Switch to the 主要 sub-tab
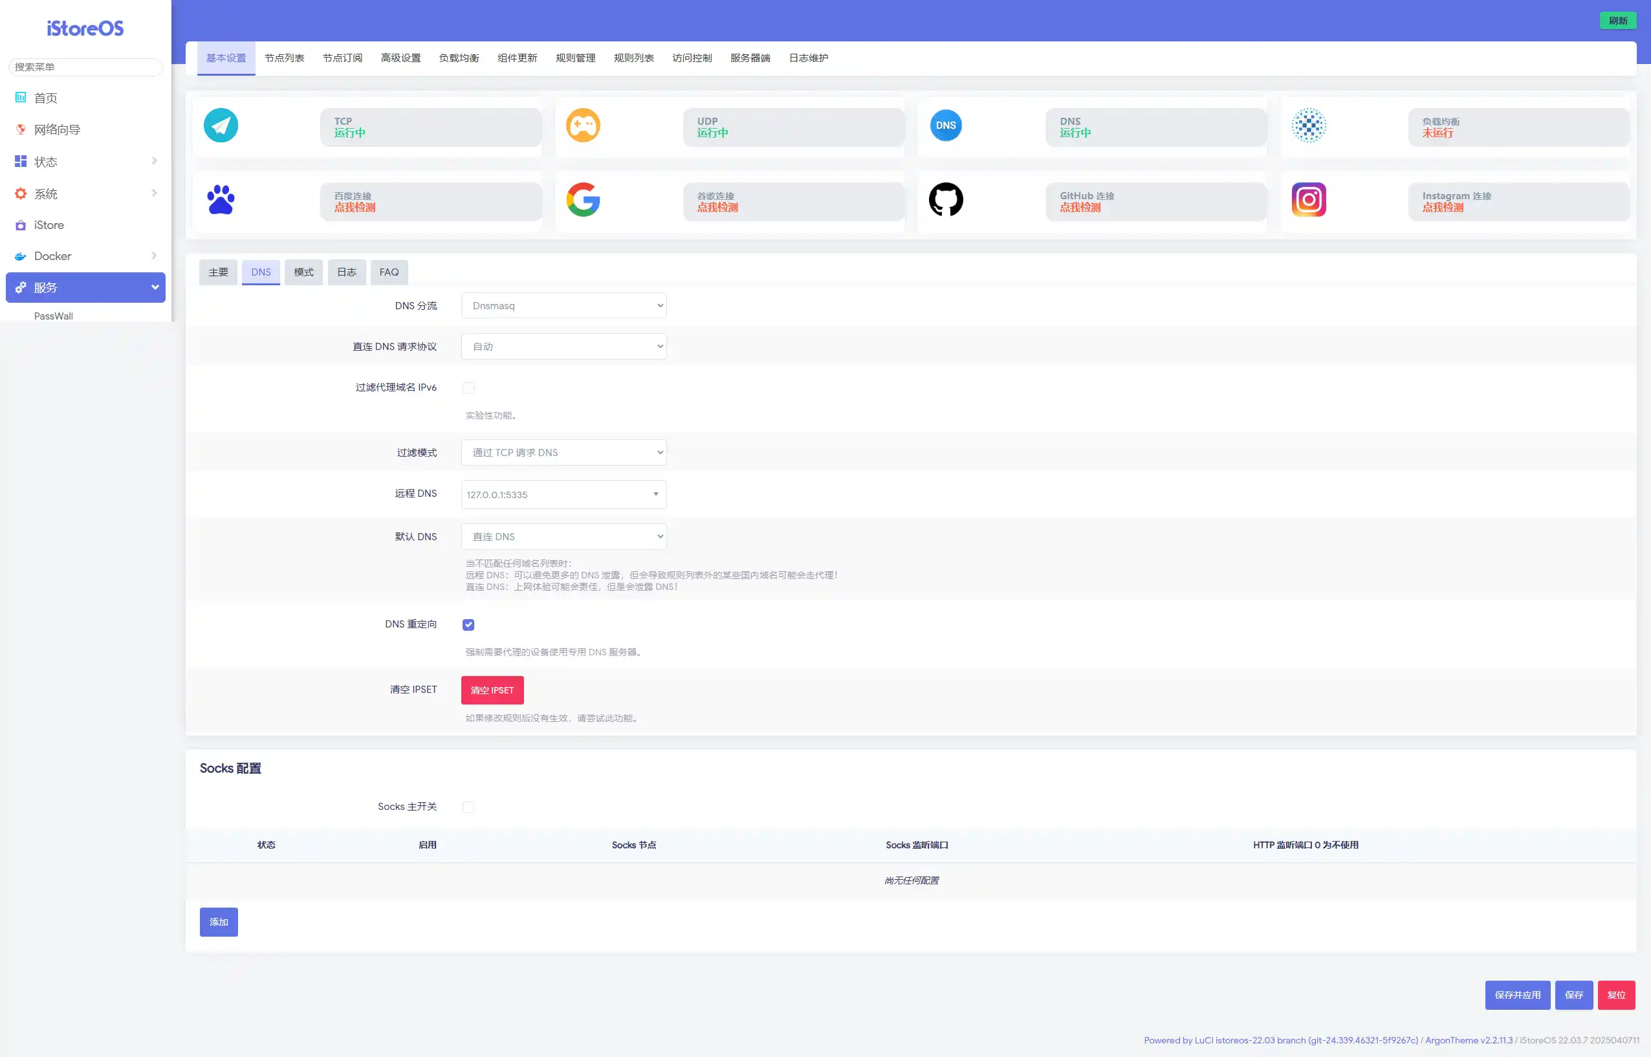 coord(218,272)
